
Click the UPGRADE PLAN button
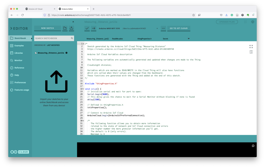[x=227, y=22]
